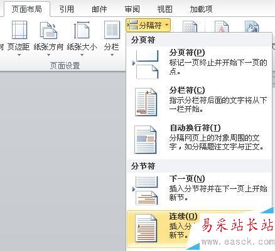Click the text wrapping icon beside 自动换行符(T)
This screenshot has height=251, width=275.
tap(146, 139)
